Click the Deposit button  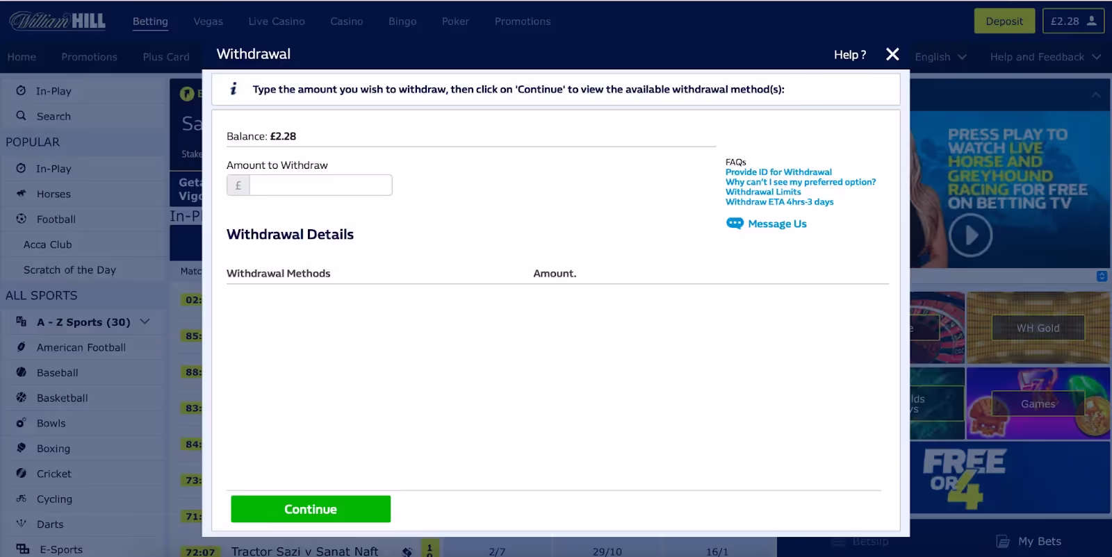1004,21
